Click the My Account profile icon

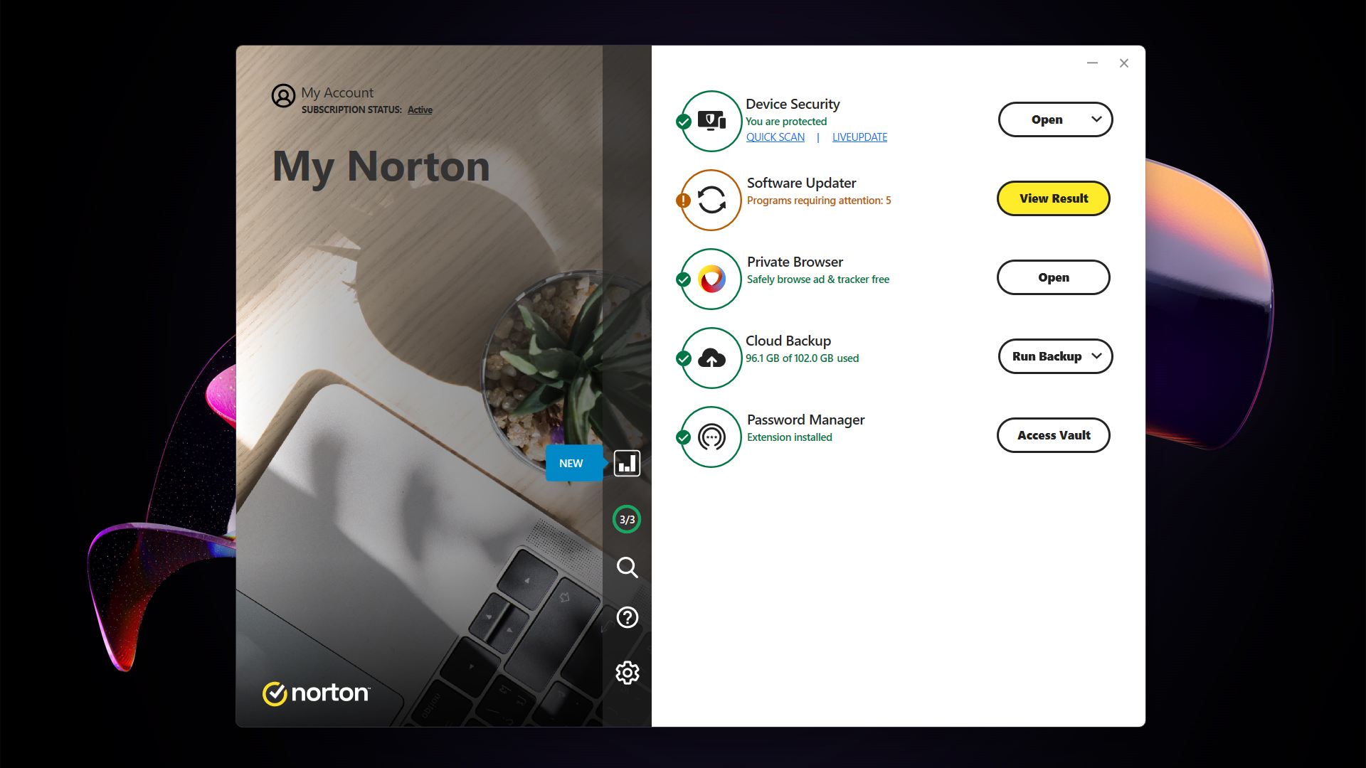click(x=283, y=96)
